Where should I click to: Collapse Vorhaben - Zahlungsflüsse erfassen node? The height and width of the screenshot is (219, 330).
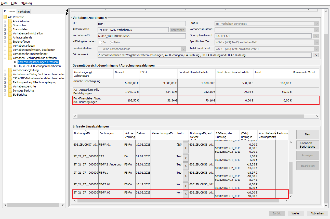pyautogui.click(x=5, y=58)
